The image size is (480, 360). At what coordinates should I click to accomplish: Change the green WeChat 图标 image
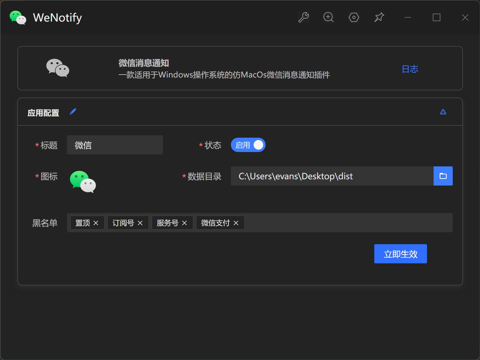coord(83,182)
